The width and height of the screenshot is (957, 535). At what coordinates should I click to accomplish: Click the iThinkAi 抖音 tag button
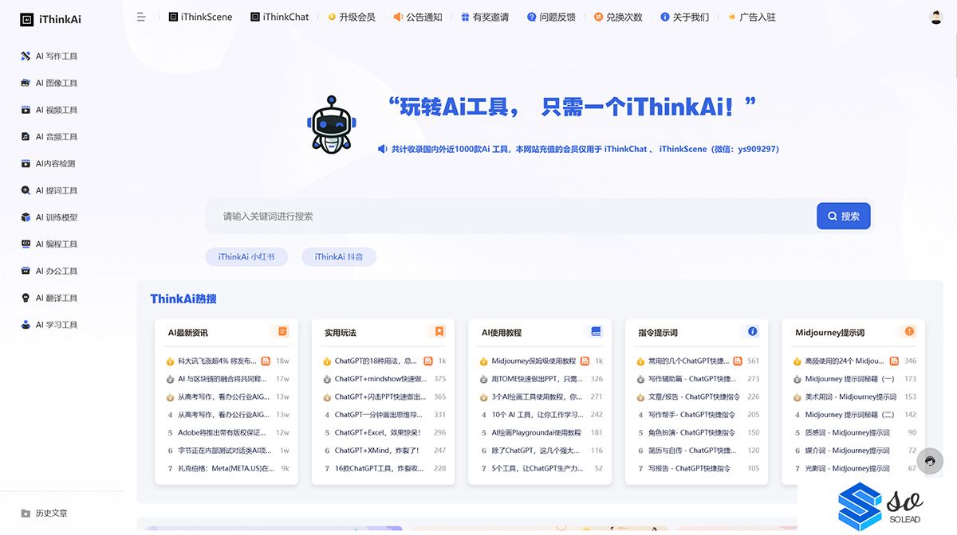point(339,257)
